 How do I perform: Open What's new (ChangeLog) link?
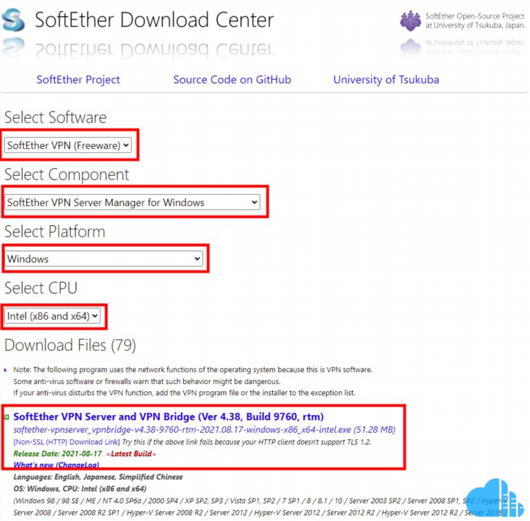tap(56, 465)
